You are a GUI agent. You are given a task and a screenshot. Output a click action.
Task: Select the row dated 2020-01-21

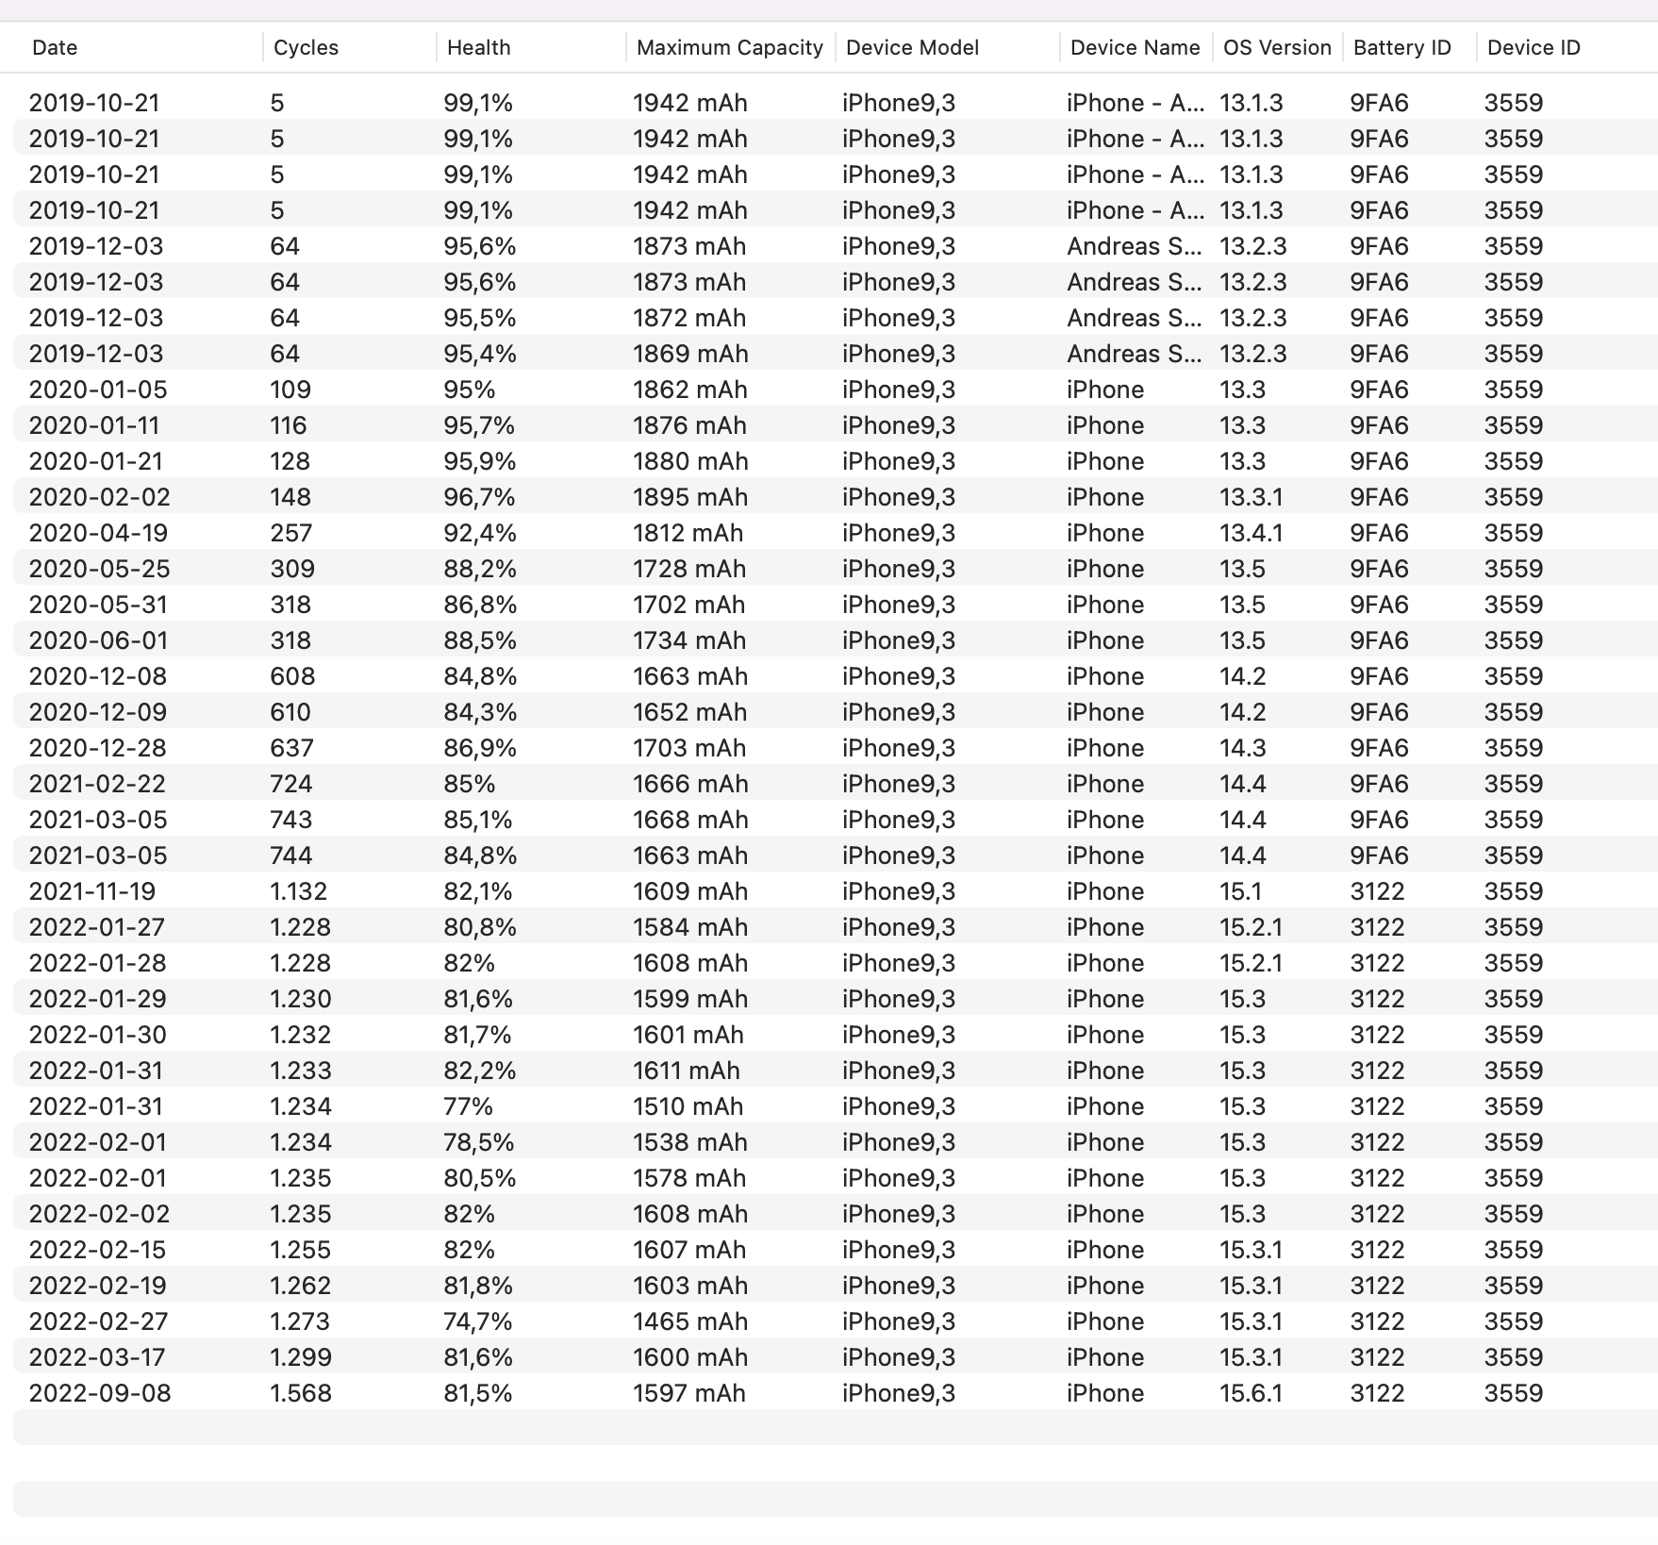[836, 461]
